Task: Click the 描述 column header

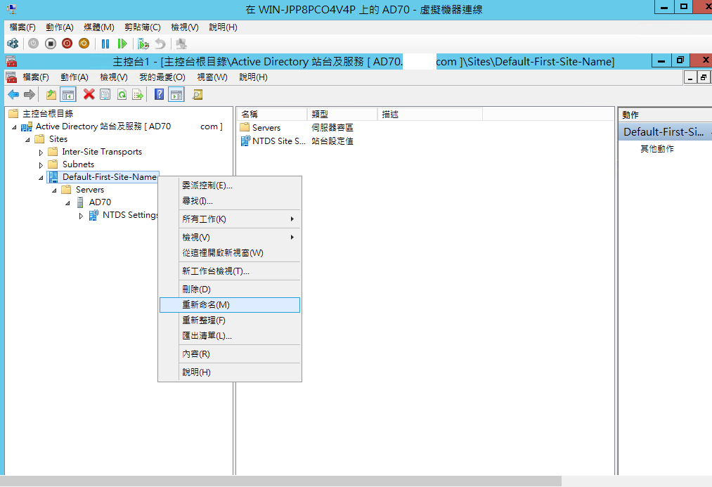Action: (429, 115)
